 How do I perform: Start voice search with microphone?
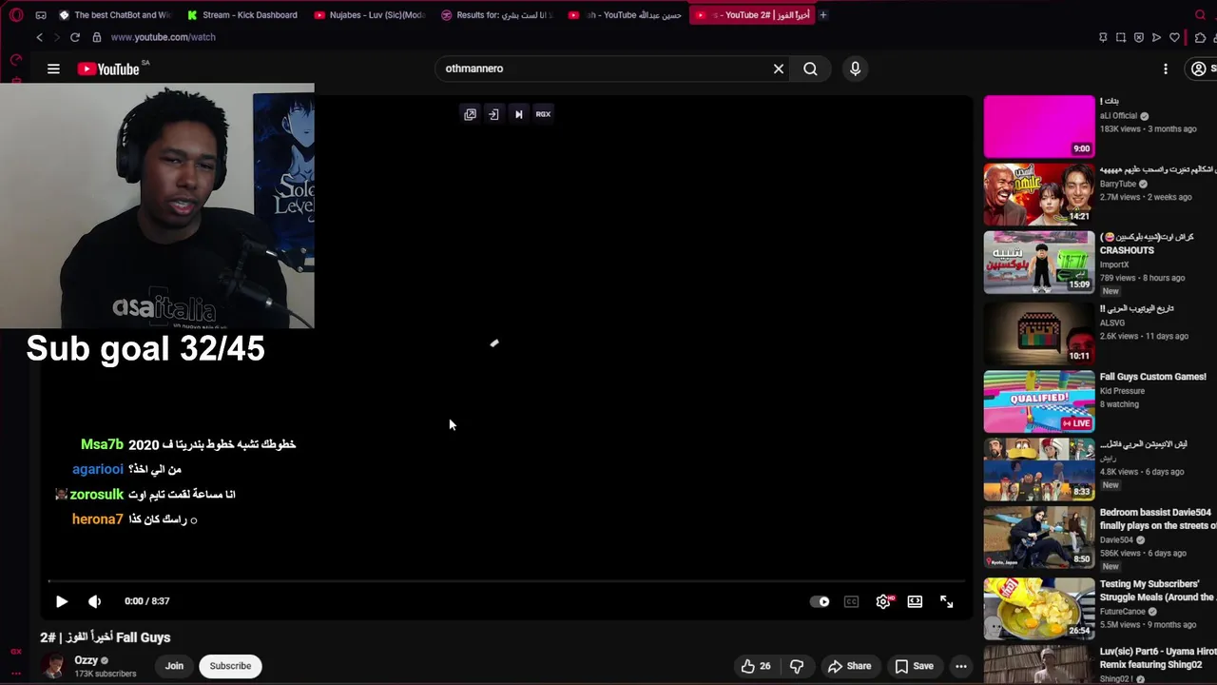855,68
